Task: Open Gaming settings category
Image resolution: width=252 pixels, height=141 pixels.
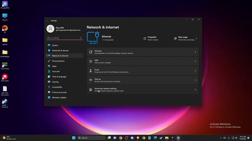Action: (x=65, y=82)
